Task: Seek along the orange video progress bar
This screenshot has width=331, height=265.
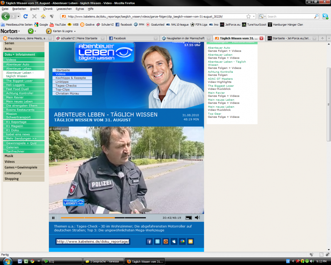Action: pyautogui.click(x=103, y=218)
